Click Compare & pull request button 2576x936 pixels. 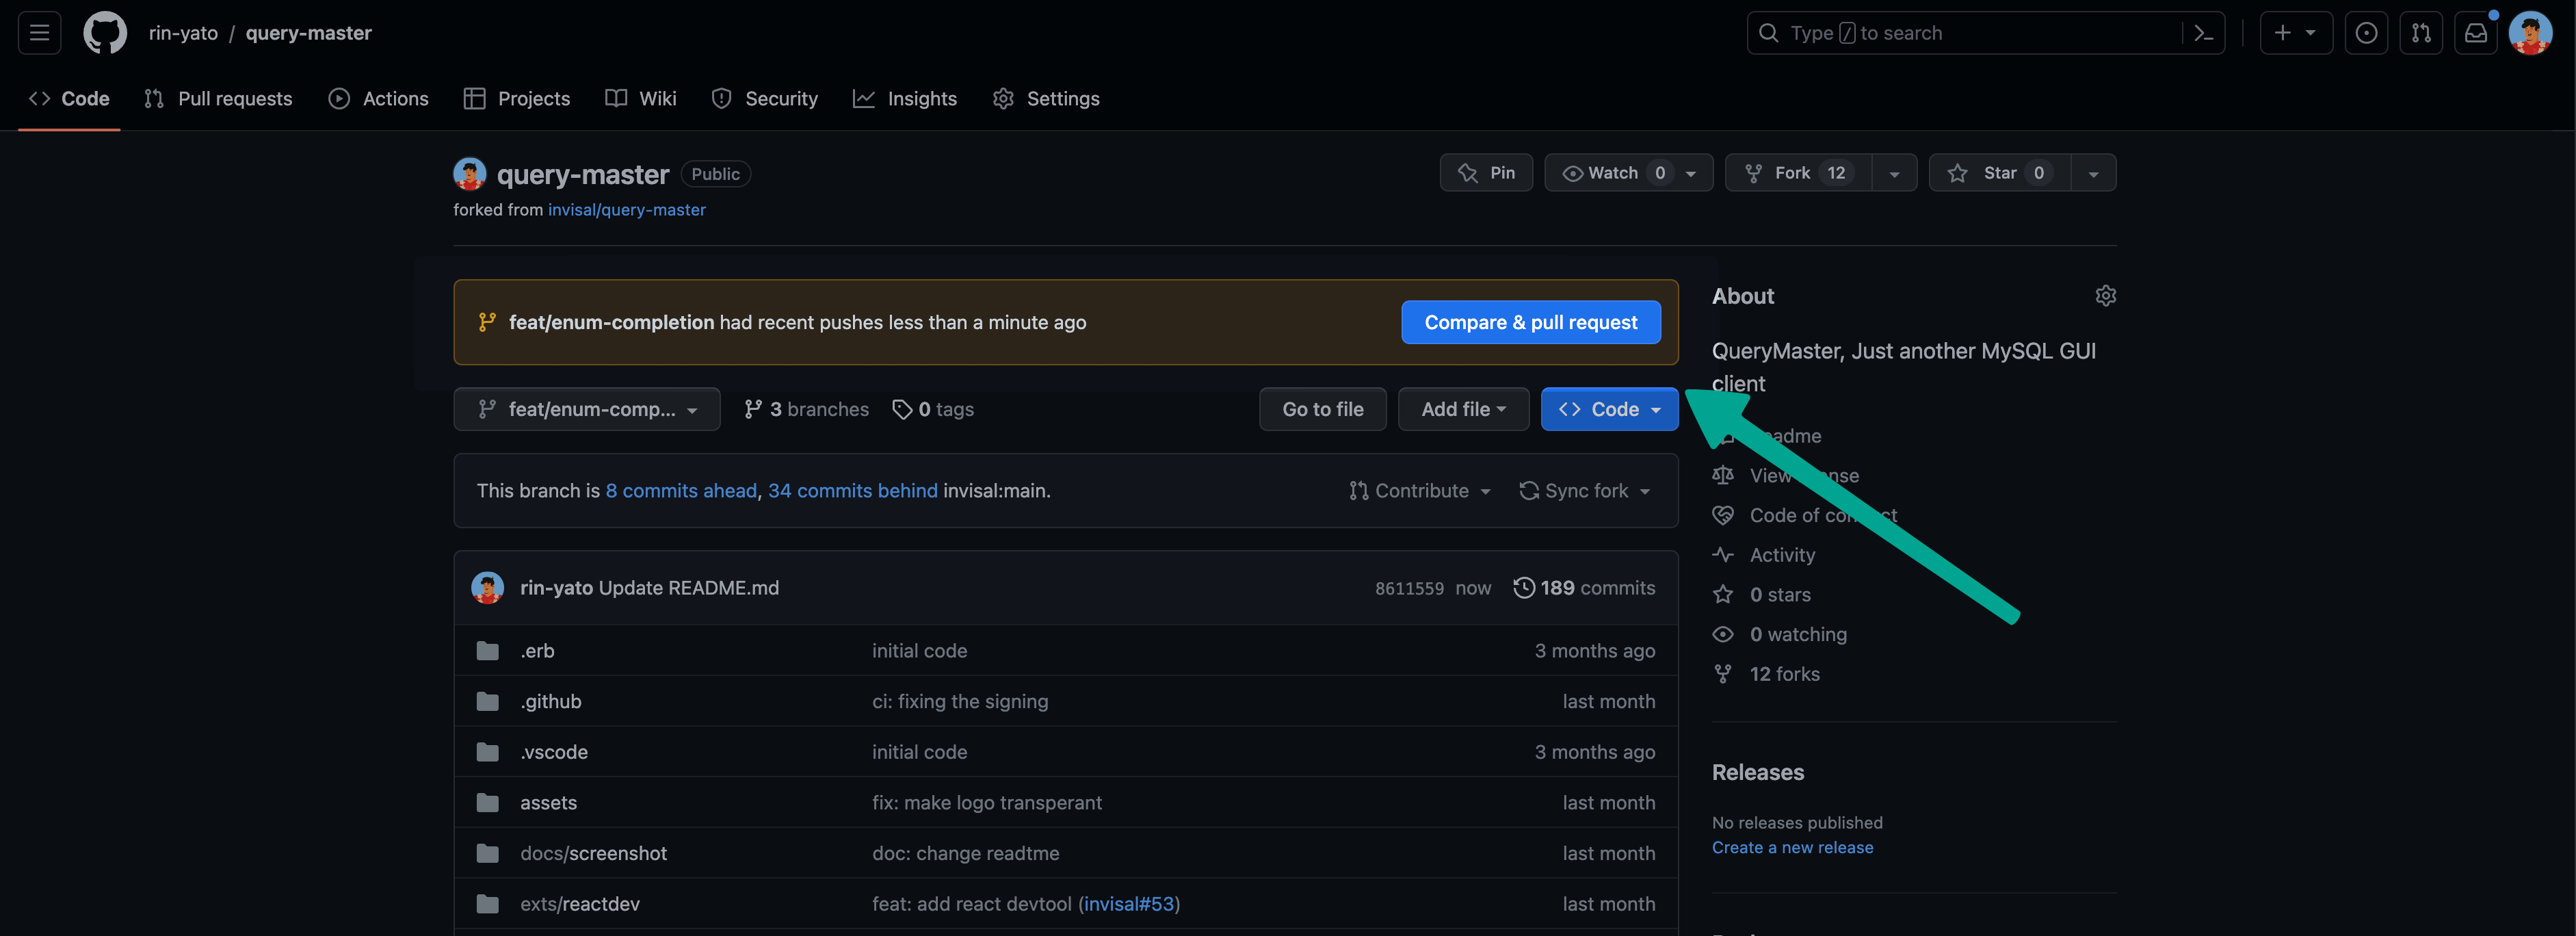(1531, 322)
